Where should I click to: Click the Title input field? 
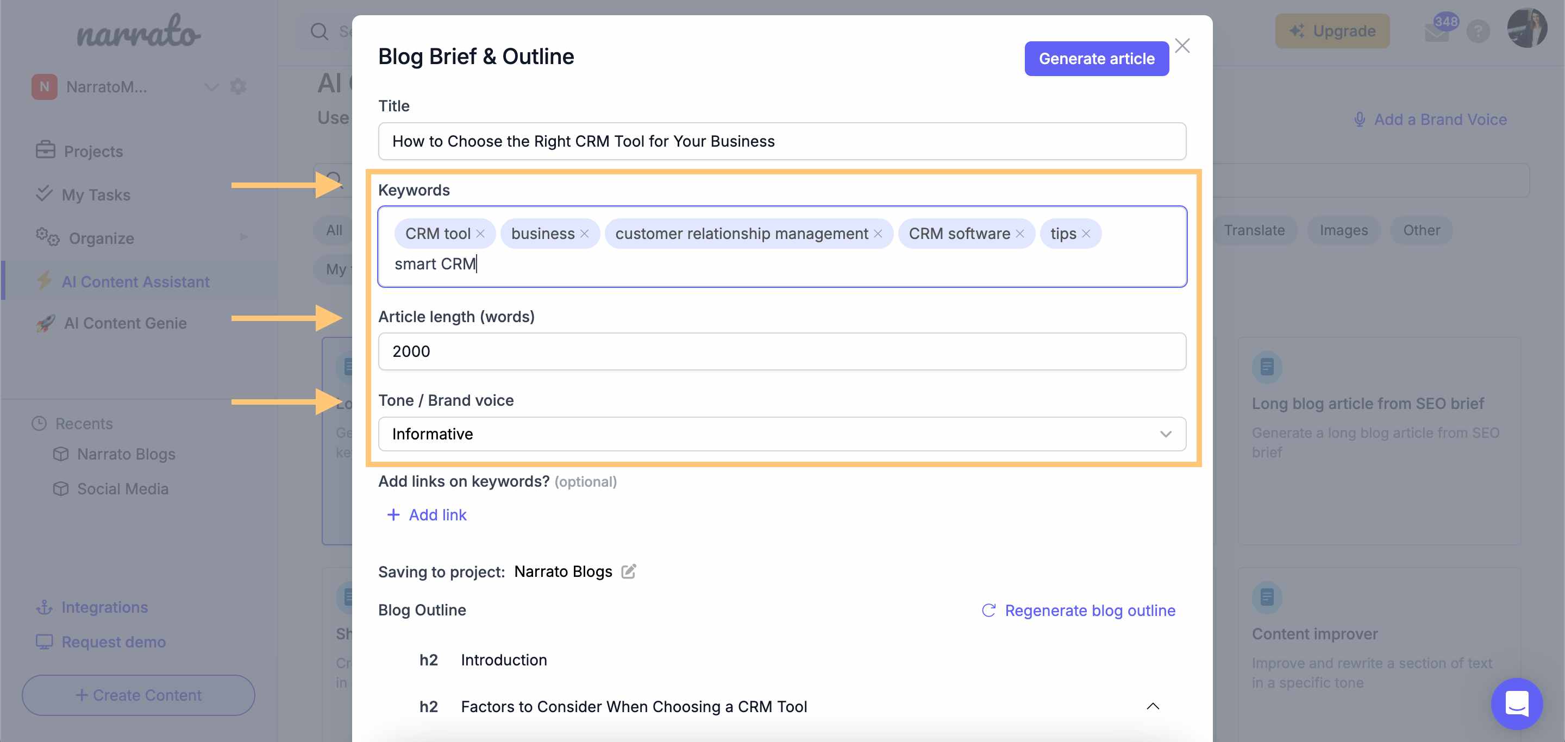(782, 141)
